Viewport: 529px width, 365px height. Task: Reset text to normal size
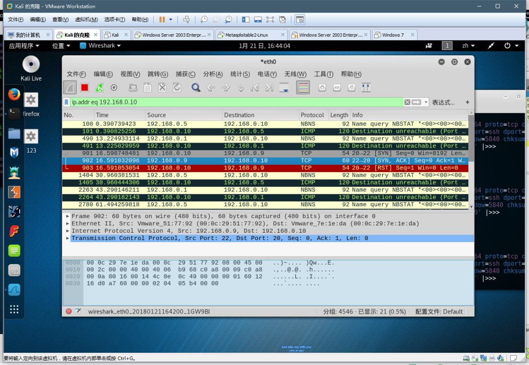(x=351, y=88)
